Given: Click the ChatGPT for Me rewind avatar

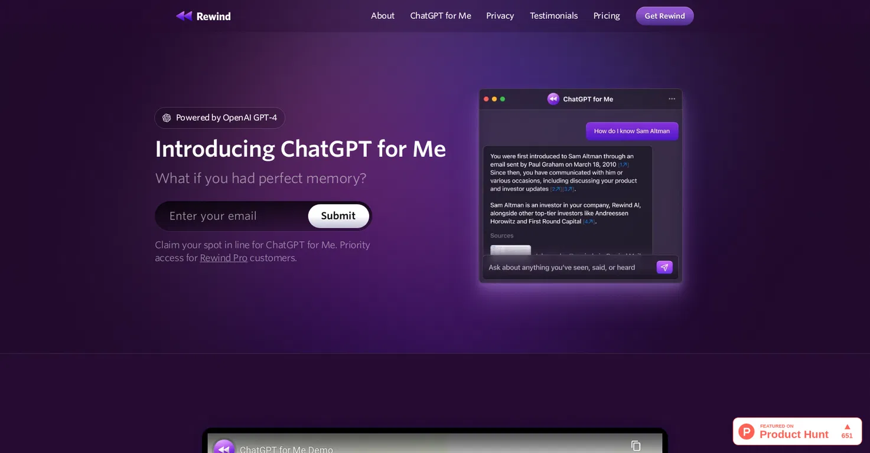Looking at the screenshot, I should 553,99.
